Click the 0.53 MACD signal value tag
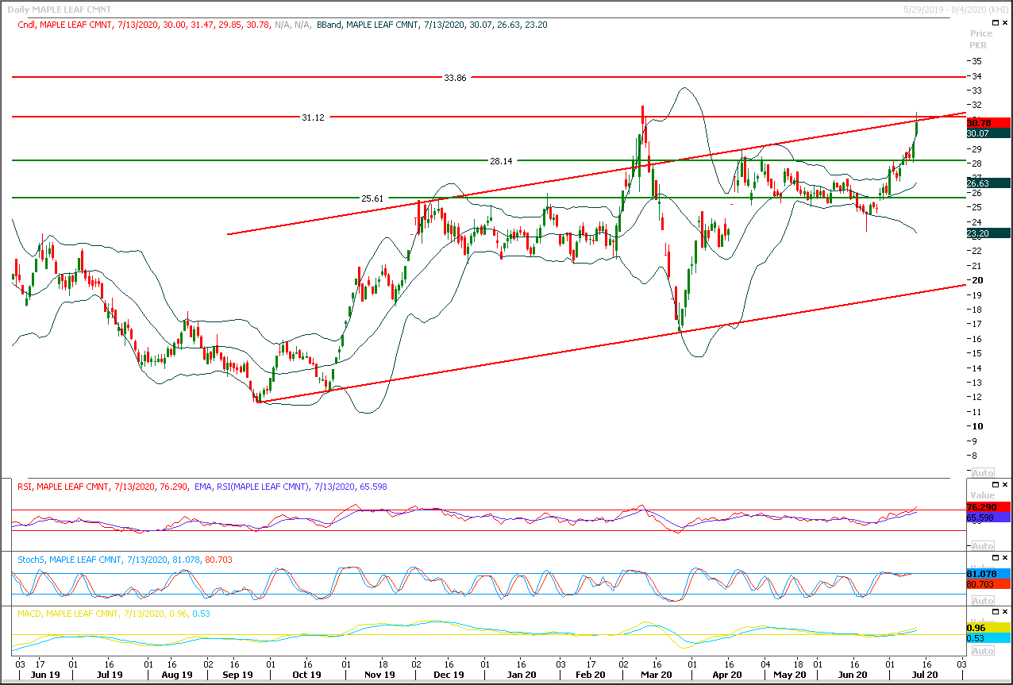This screenshot has width=1013, height=685. pos(989,637)
